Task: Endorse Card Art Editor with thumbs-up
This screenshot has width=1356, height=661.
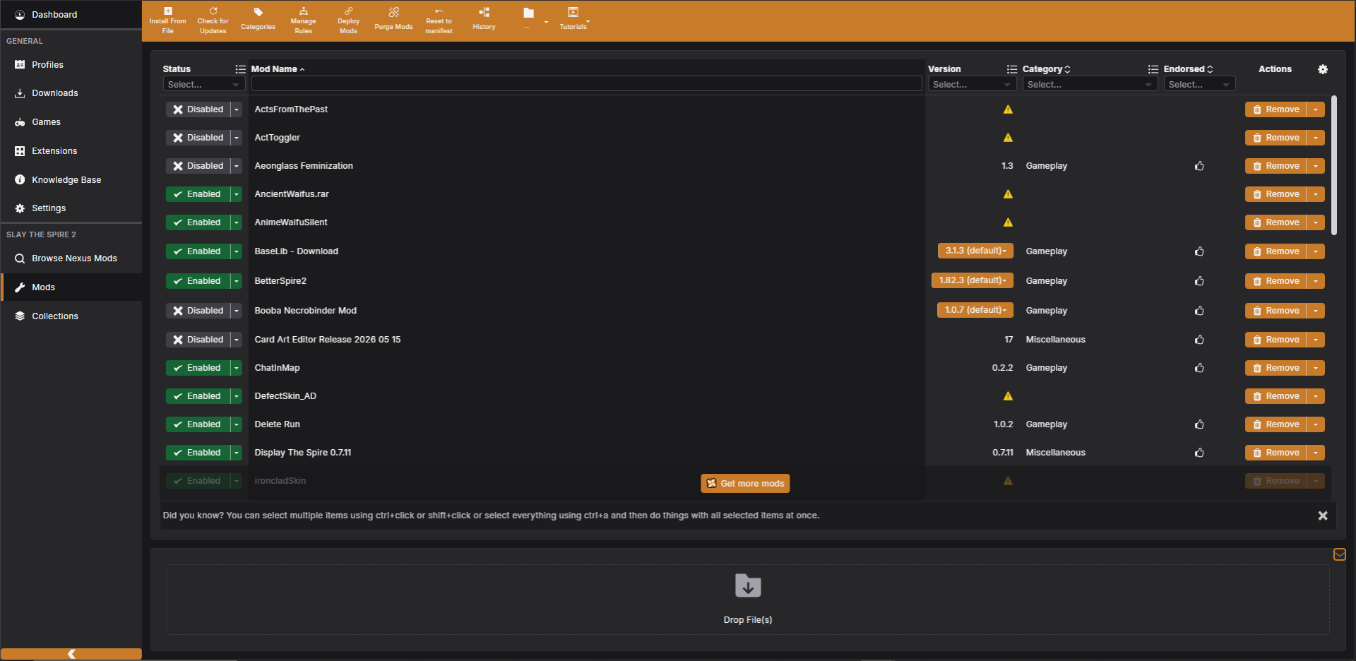Action: (x=1199, y=340)
